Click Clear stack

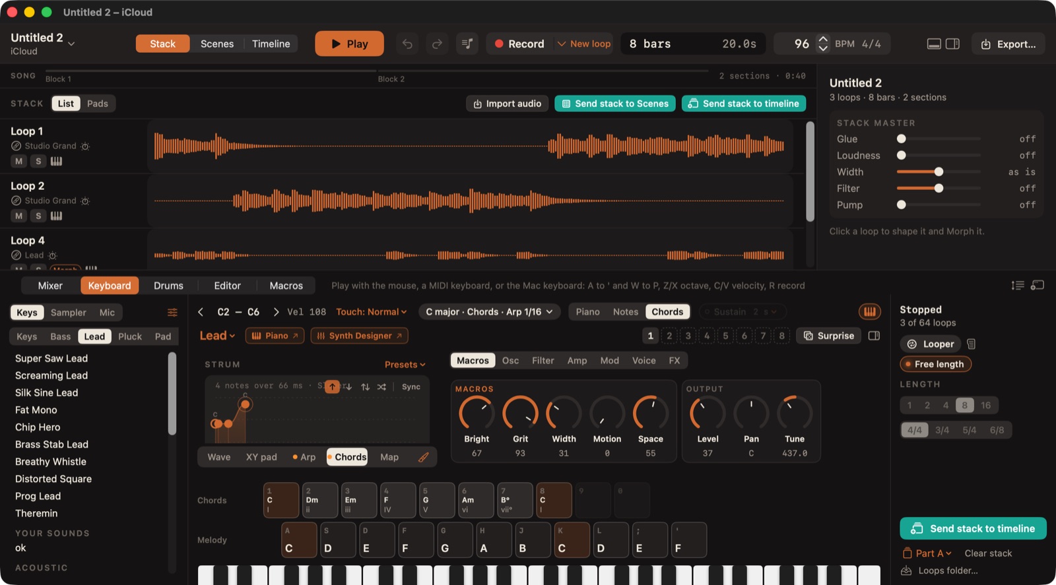(x=988, y=553)
